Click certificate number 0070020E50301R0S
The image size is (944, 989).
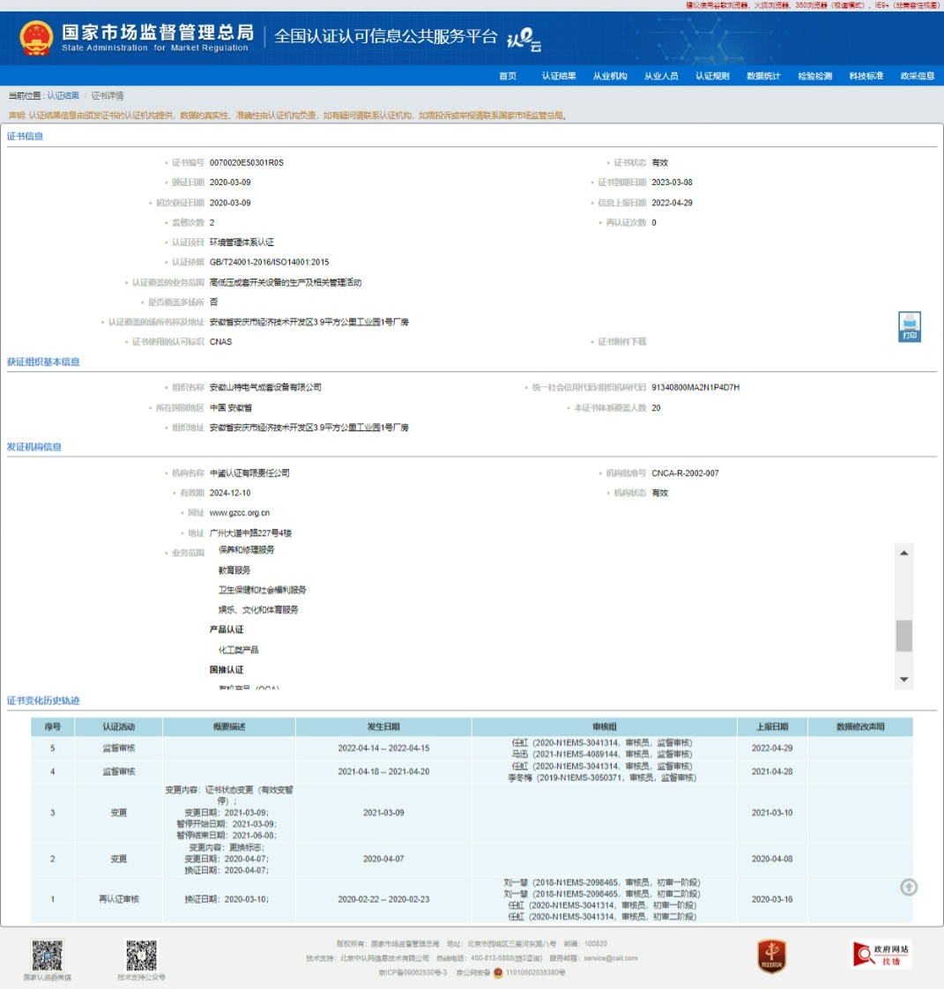pyautogui.click(x=247, y=163)
